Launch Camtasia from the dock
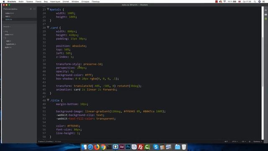The image size is (268, 151). pyautogui.click(x=147, y=147)
